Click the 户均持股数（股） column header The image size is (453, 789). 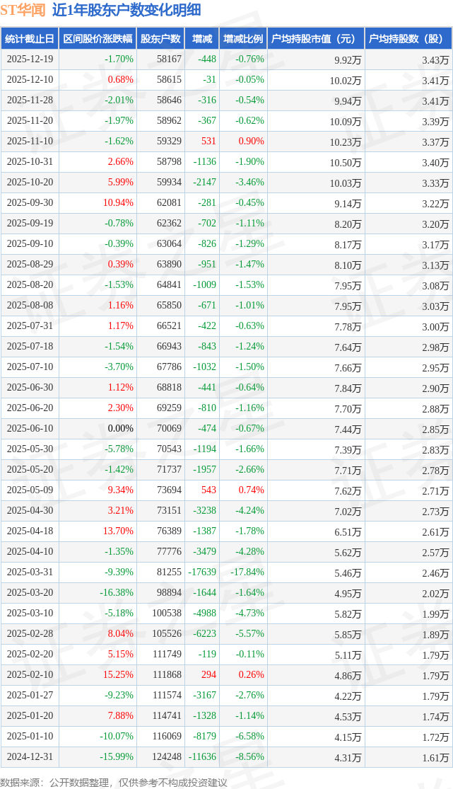click(x=408, y=39)
